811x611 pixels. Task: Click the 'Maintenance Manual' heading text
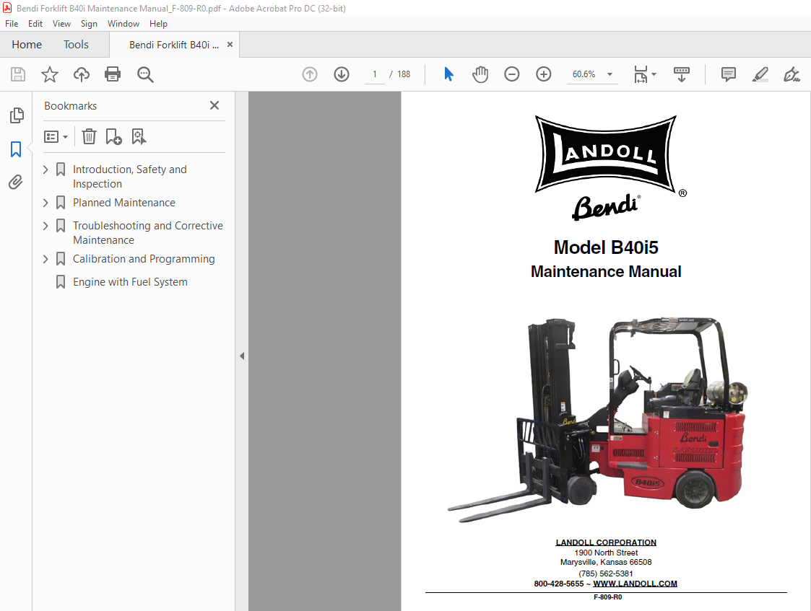[606, 272]
